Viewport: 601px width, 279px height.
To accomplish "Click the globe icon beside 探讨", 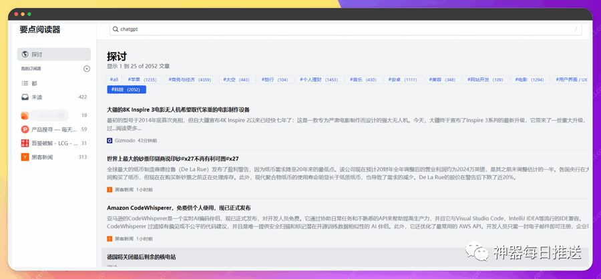I will (25, 55).
